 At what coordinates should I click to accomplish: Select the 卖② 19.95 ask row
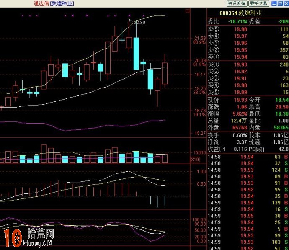click(x=248, y=50)
